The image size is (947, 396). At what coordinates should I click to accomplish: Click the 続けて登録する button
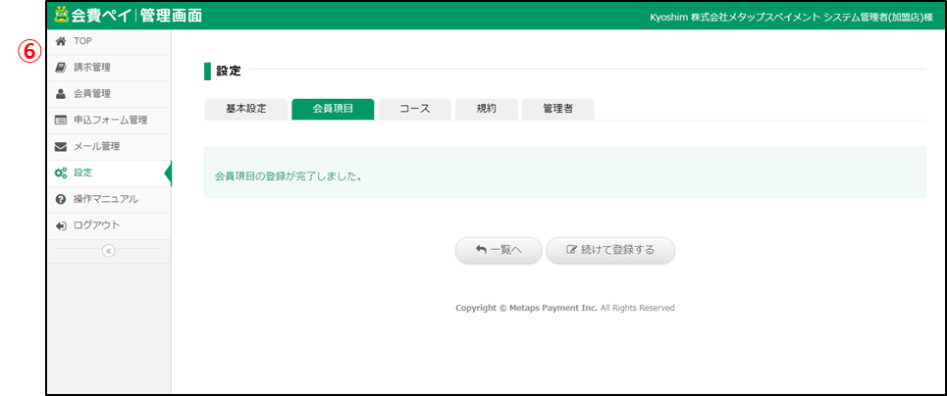click(x=610, y=250)
